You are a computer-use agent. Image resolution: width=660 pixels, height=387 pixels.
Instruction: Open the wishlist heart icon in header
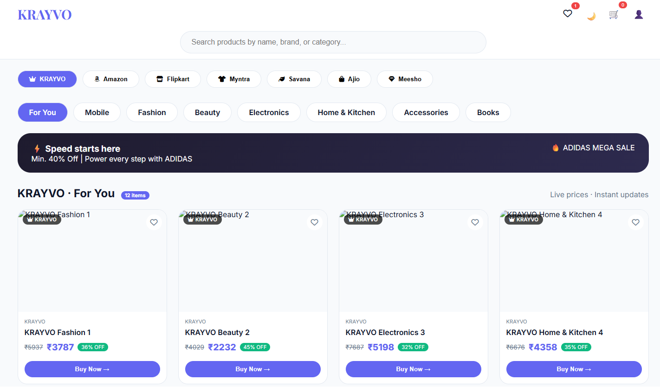567,14
